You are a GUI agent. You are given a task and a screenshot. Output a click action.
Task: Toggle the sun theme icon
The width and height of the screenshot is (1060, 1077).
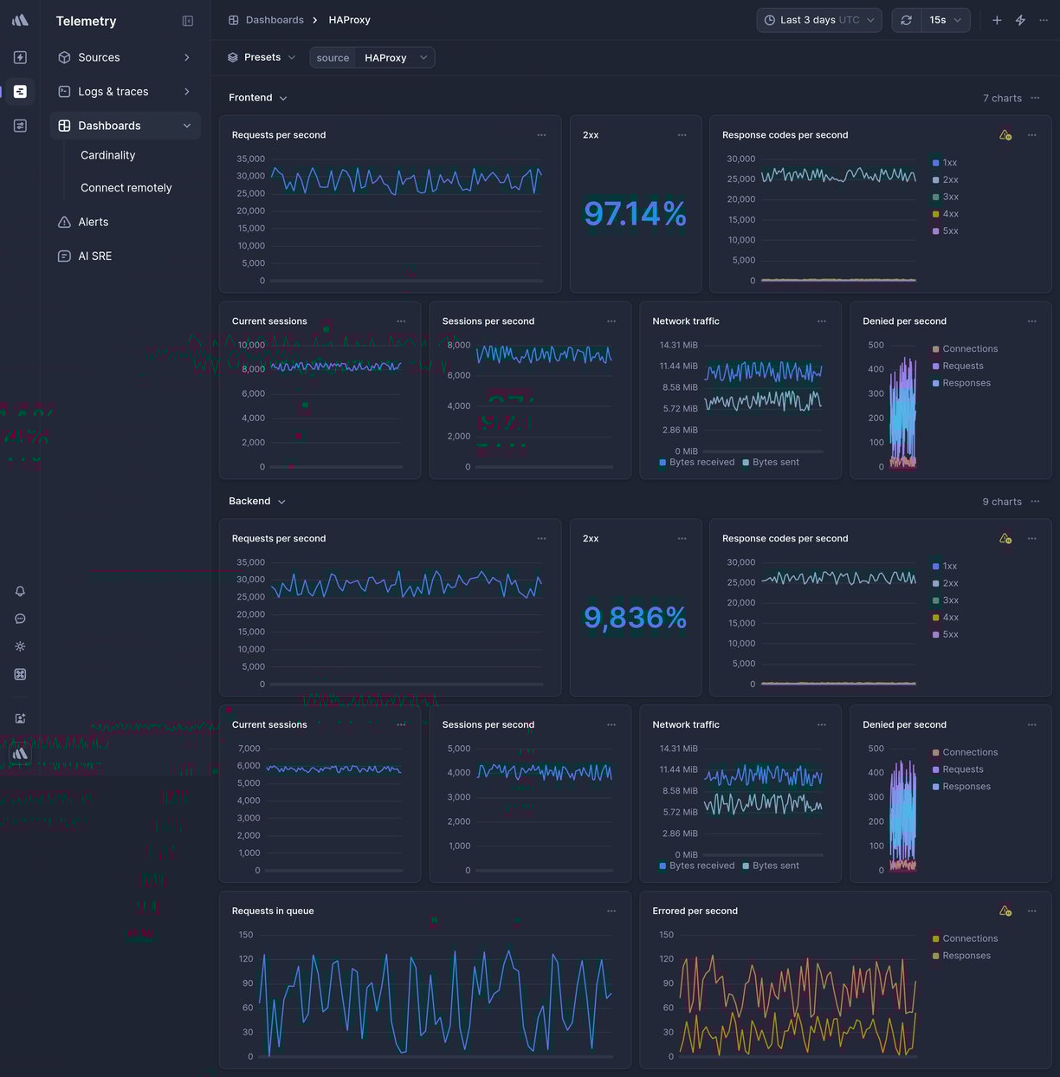[20, 646]
